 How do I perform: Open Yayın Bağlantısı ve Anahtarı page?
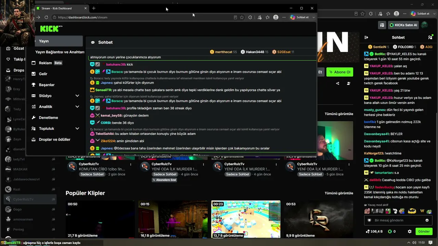[x=60, y=52]
